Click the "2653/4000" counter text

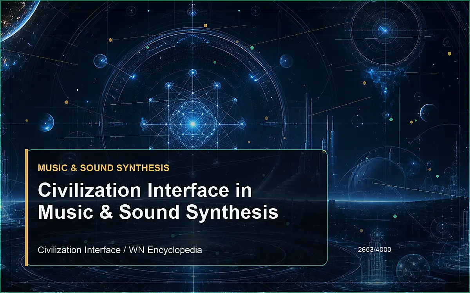[374, 249]
